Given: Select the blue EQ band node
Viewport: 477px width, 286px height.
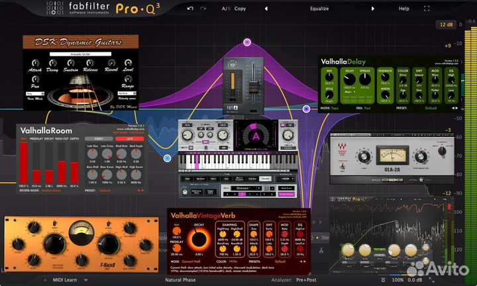Looking at the screenshot, I should point(168,158).
